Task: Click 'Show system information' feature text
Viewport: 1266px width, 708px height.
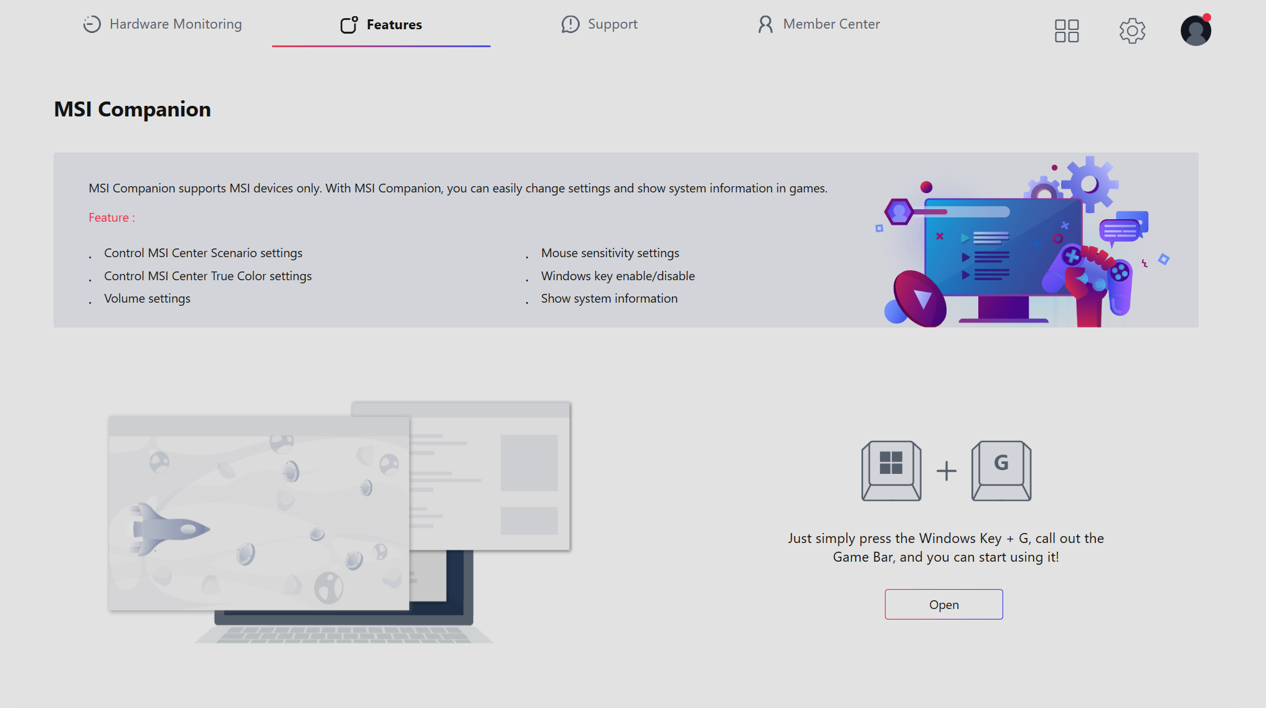Action: [609, 298]
